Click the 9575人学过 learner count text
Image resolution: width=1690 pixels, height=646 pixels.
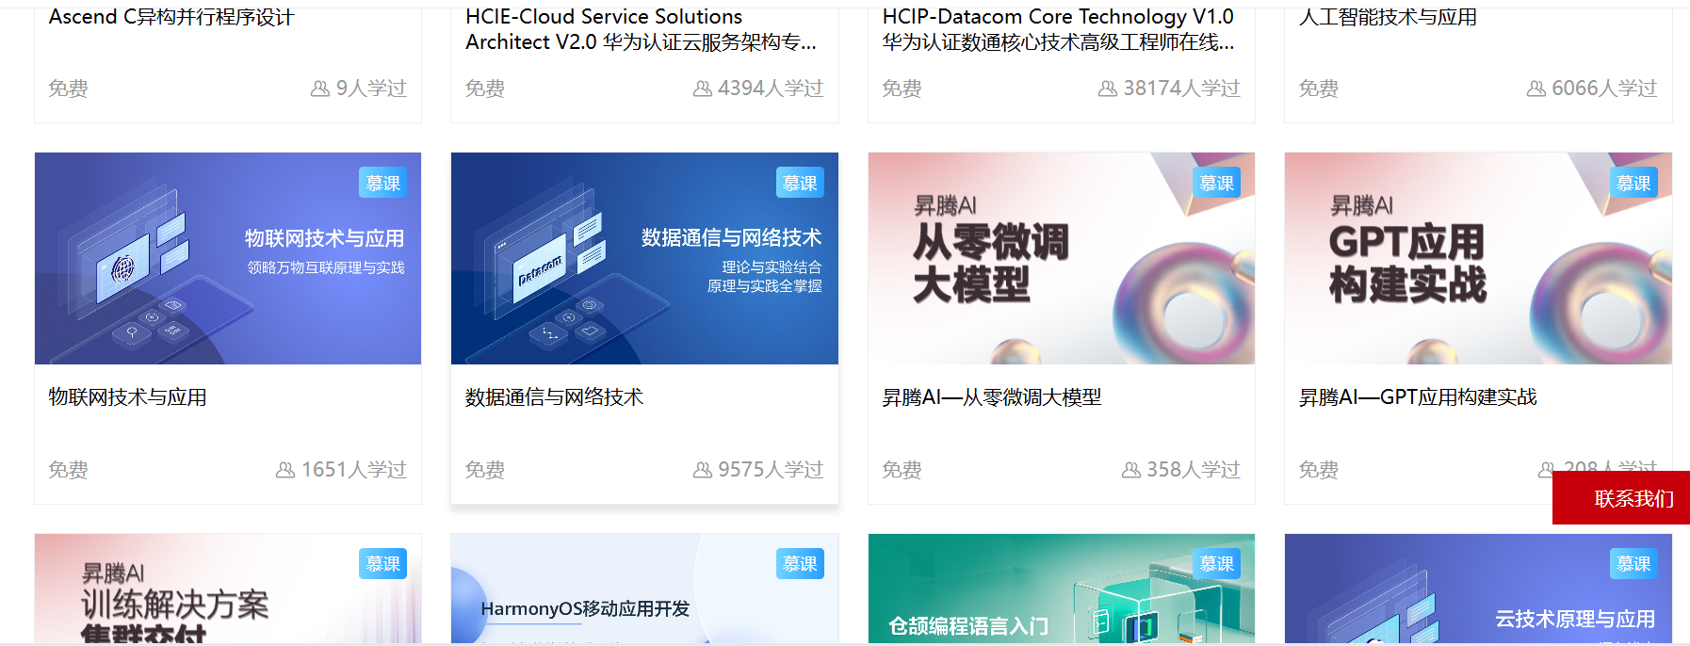[x=771, y=470]
